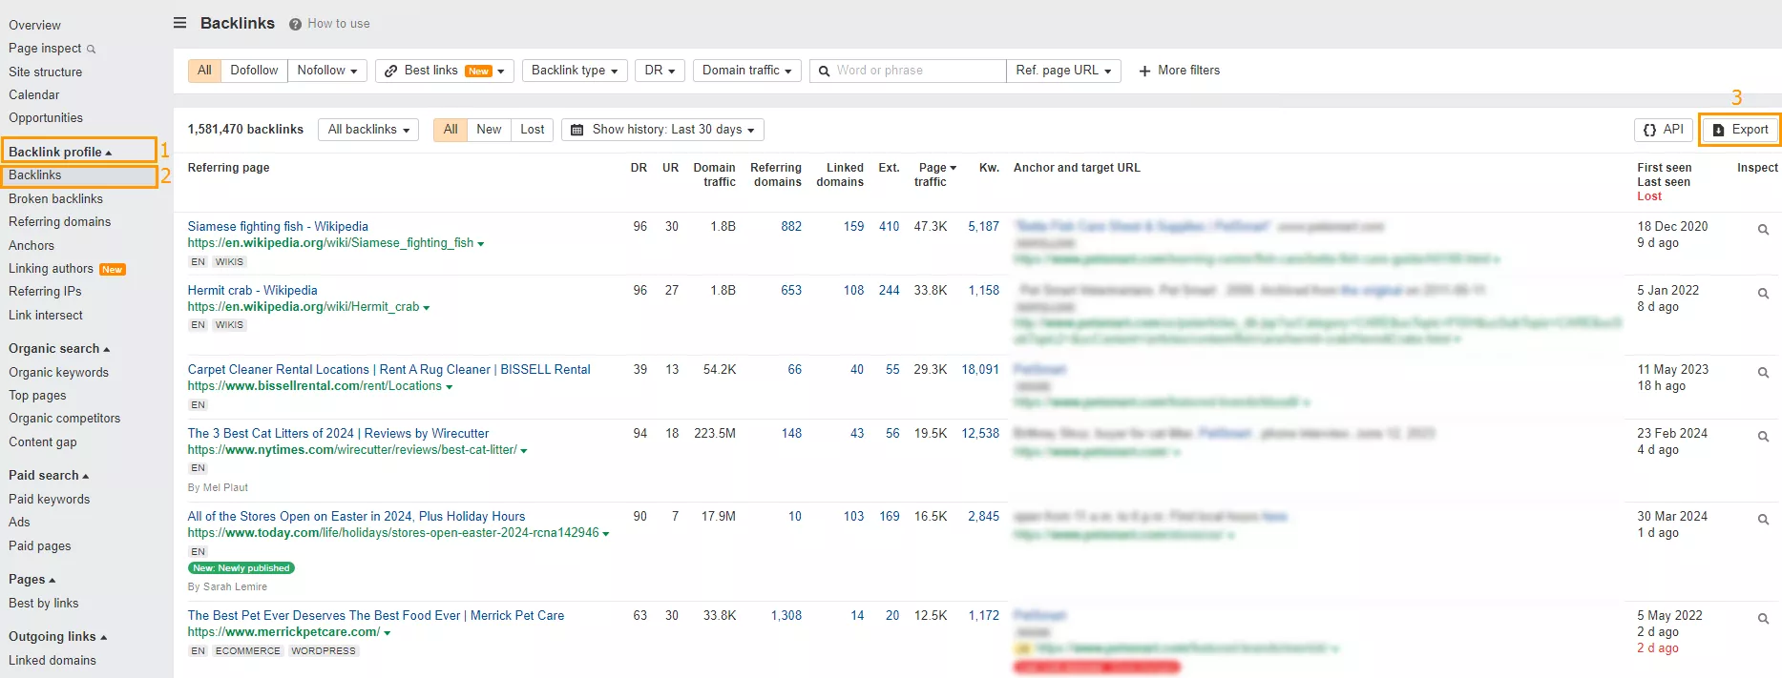Image resolution: width=1782 pixels, height=678 pixels.
Task: Open Best by links in the sidebar
Action: click(x=43, y=604)
